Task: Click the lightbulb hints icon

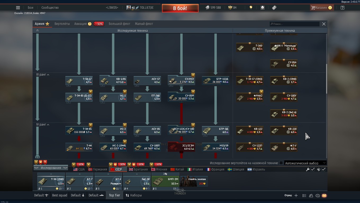Action: tap(251, 8)
